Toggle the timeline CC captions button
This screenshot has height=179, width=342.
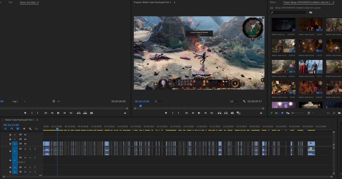coord(36,129)
